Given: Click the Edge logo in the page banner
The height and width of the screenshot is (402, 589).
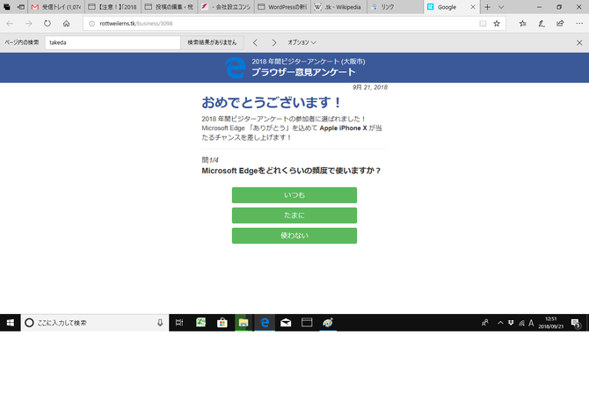Looking at the screenshot, I should click(235, 68).
